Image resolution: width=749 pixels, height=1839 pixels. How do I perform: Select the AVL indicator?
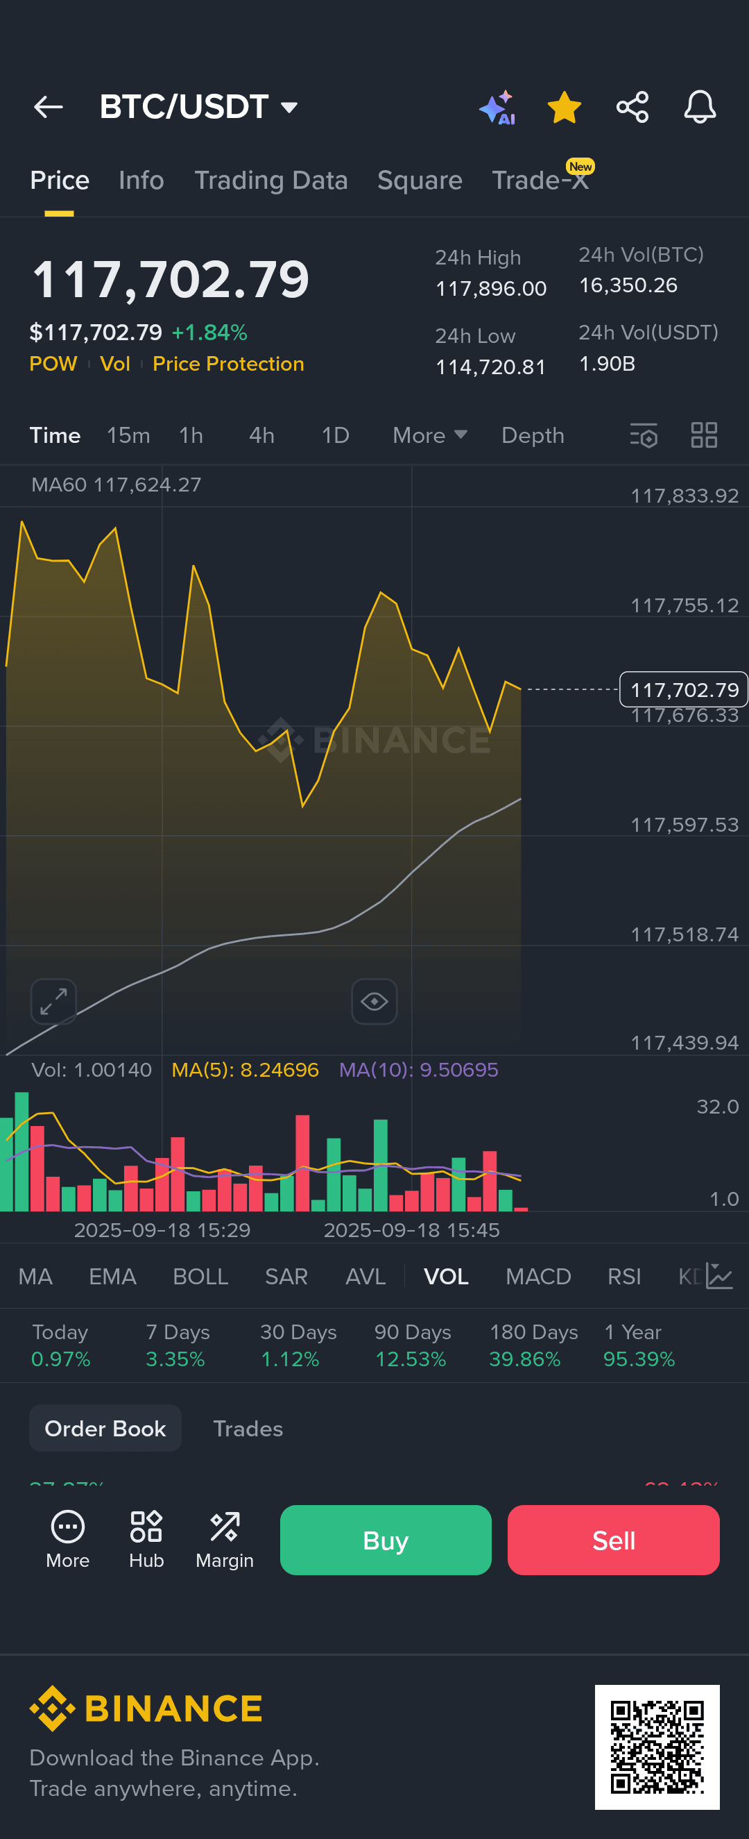pyautogui.click(x=365, y=1277)
